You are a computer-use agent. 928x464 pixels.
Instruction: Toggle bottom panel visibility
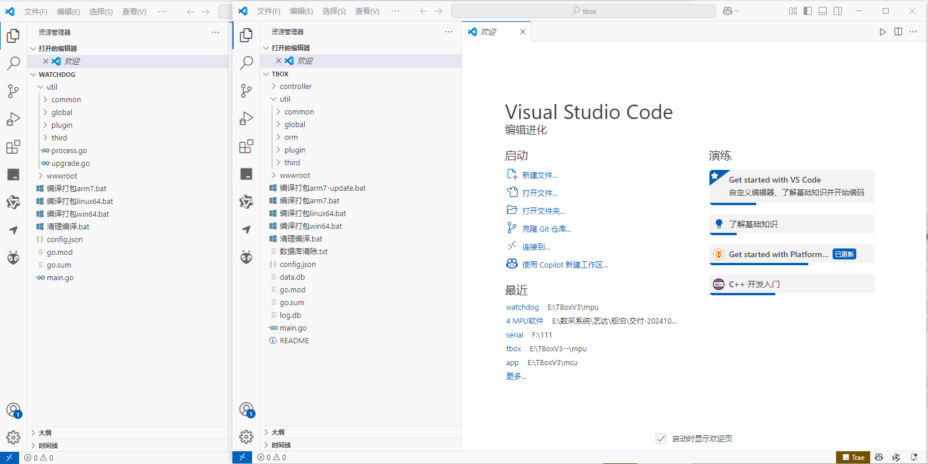tap(823, 11)
